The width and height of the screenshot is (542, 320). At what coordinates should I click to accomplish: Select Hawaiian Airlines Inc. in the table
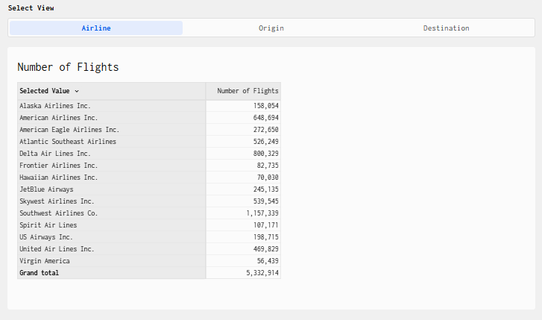[x=58, y=178]
